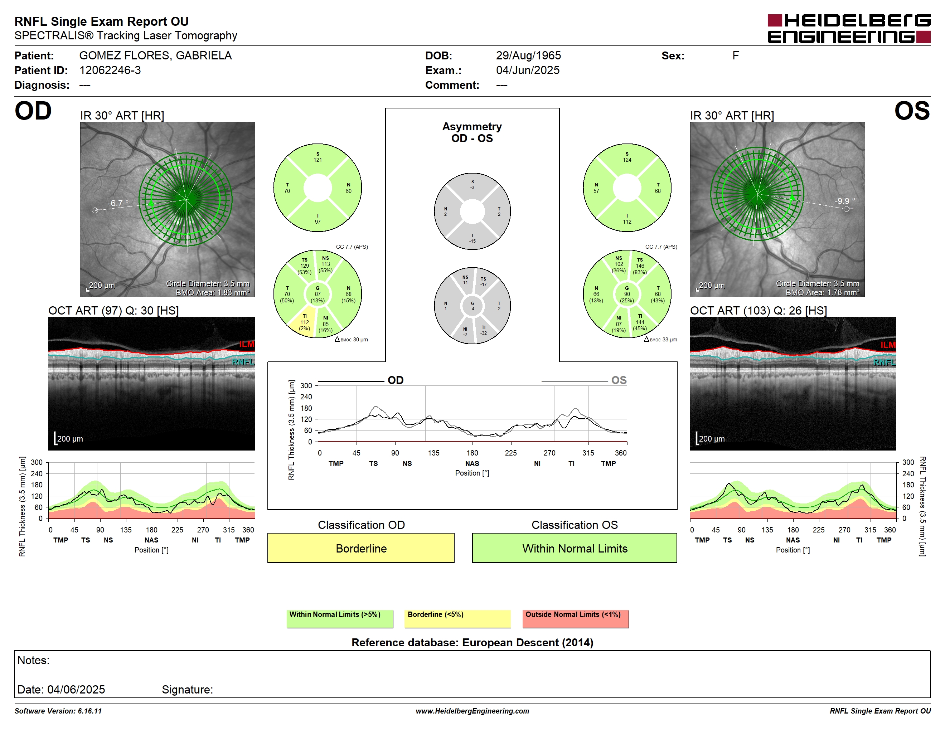Select the OS fundus IR image
The image size is (945, 730).
(777, 209)
